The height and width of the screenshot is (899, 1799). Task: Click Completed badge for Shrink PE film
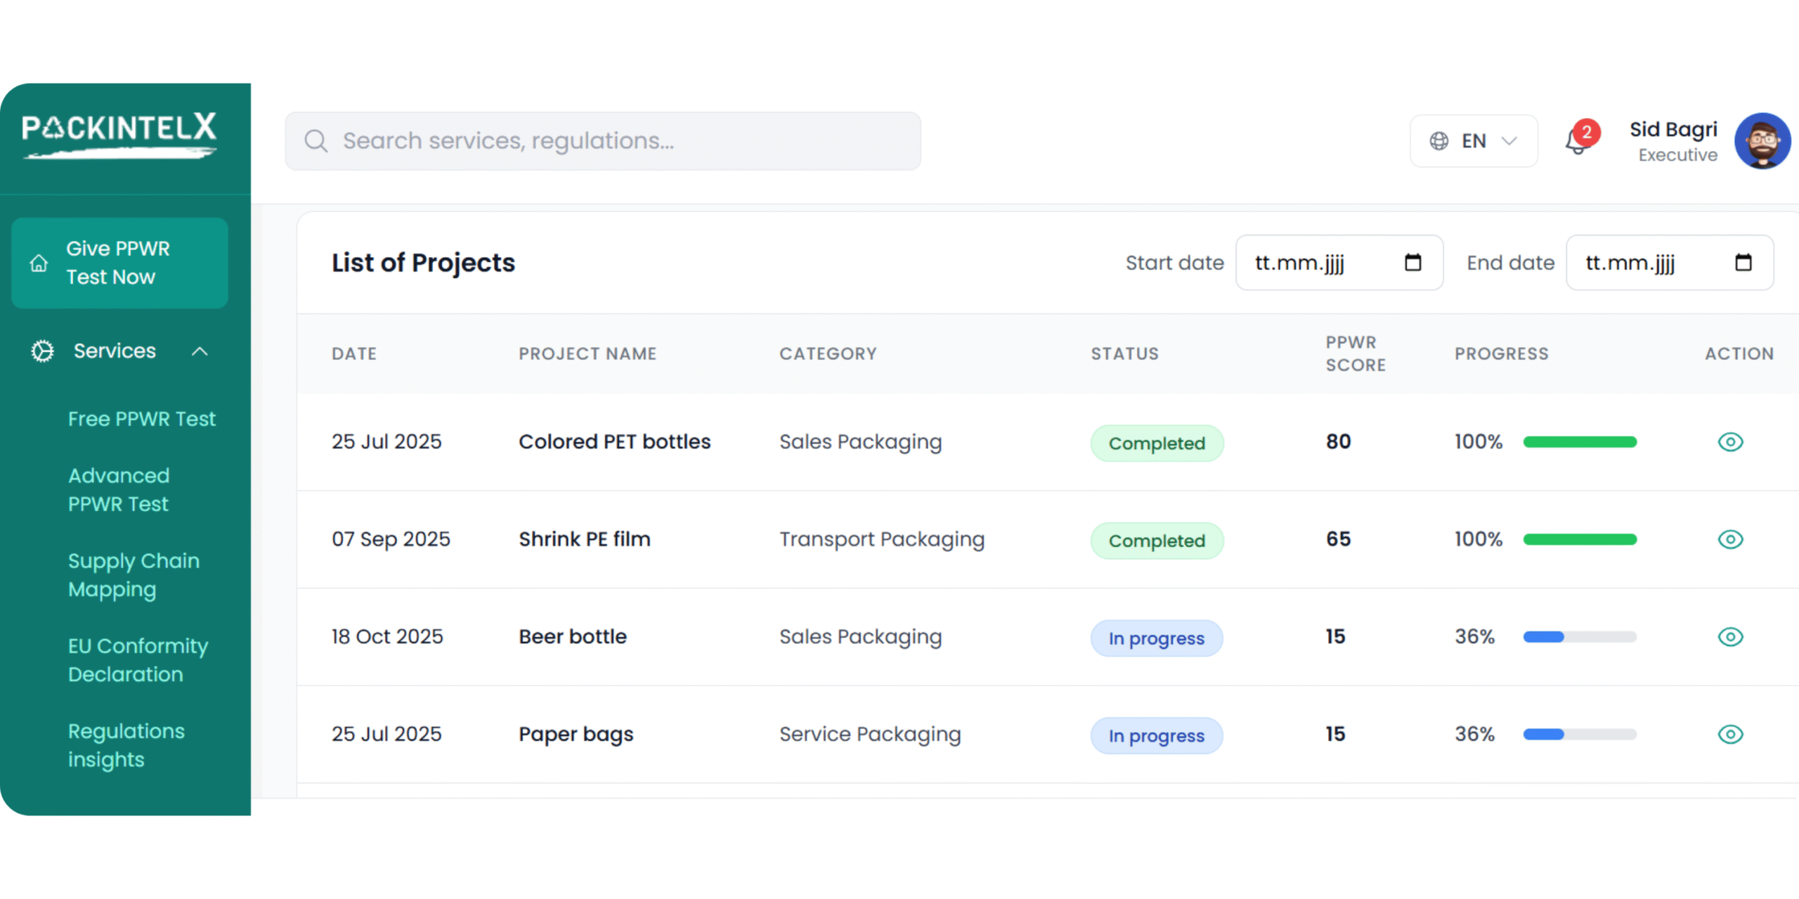(1157, 541)
